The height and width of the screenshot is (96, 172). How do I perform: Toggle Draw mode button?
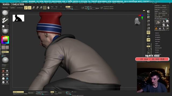(30, 8)
